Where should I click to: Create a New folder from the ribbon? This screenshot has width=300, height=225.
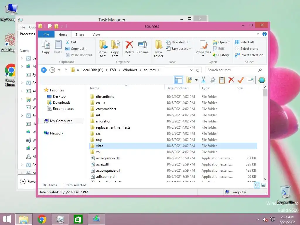[158, 49]
